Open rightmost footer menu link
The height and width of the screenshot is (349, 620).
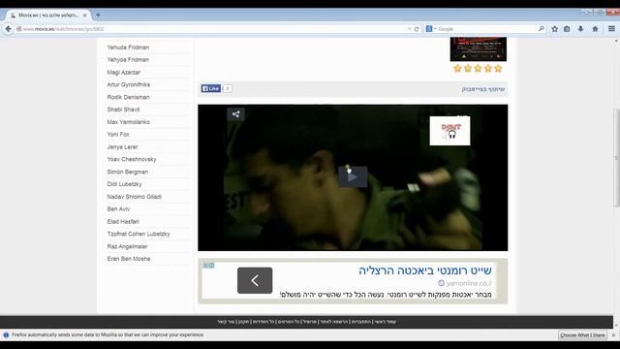[x=386, y=322]
